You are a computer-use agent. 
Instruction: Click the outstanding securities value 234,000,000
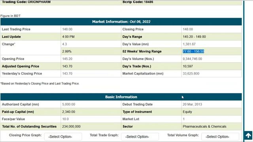point(71,127)
